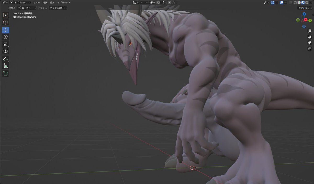Image resolution: width=314 pixels, height=184 pixels.
Task: Open the 選択 menu
Action: point(45,3)
